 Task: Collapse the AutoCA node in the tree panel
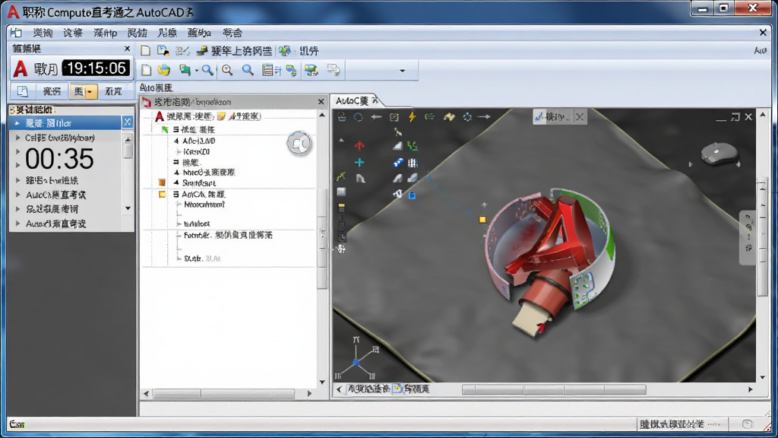point(176,195)
